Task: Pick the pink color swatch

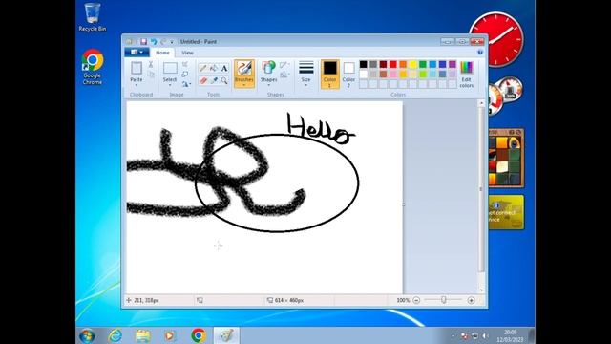Action: (392, 75)
